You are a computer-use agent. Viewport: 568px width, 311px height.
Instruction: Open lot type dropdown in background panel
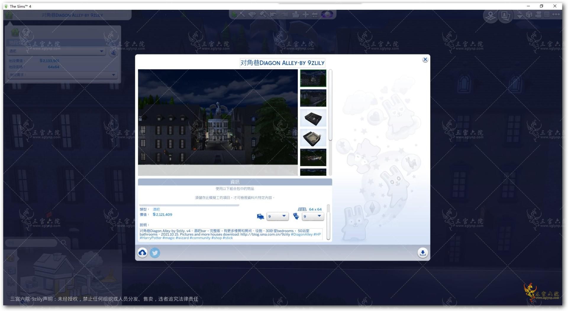[57, 51]
